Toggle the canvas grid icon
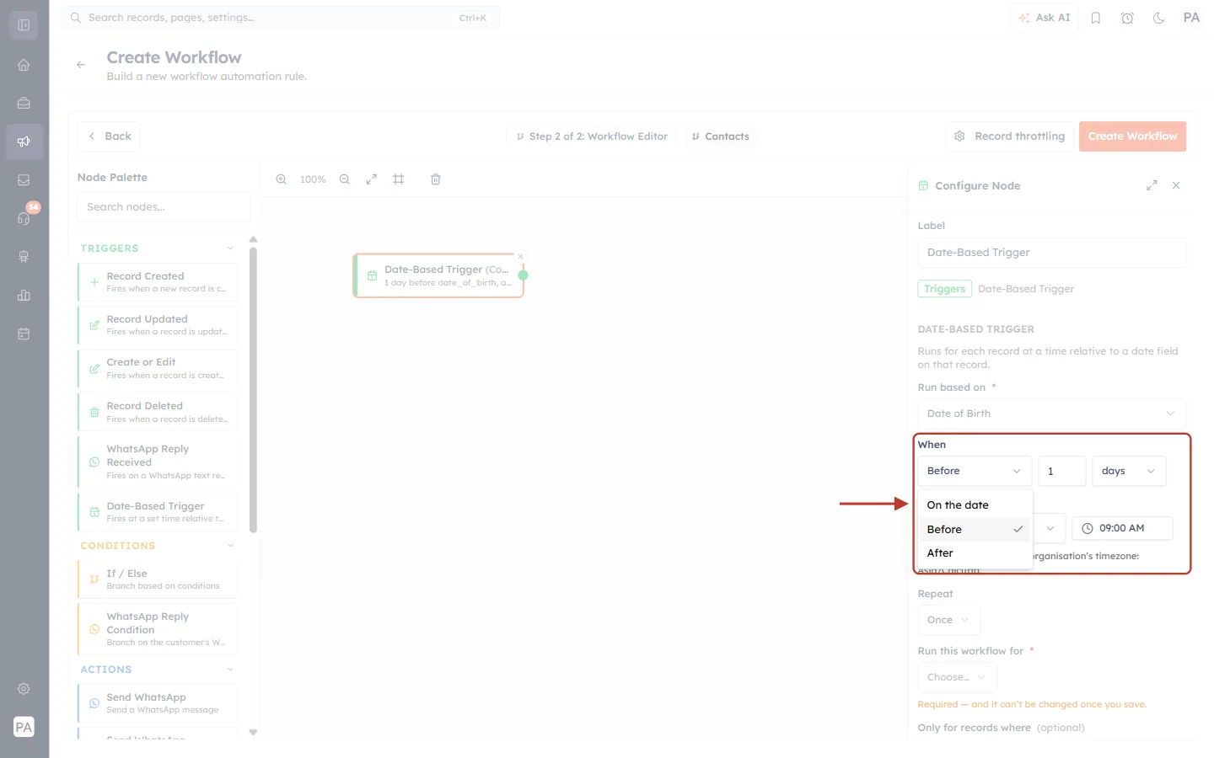 [399, 179]
